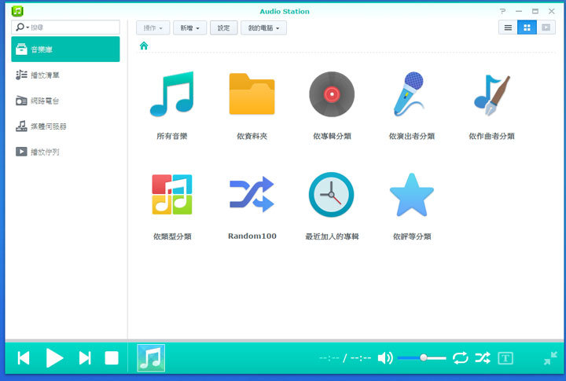Screen dimensions: 566x381
Task: Expand the 我的電腦 output dropdown
Action: click(263, 27)
